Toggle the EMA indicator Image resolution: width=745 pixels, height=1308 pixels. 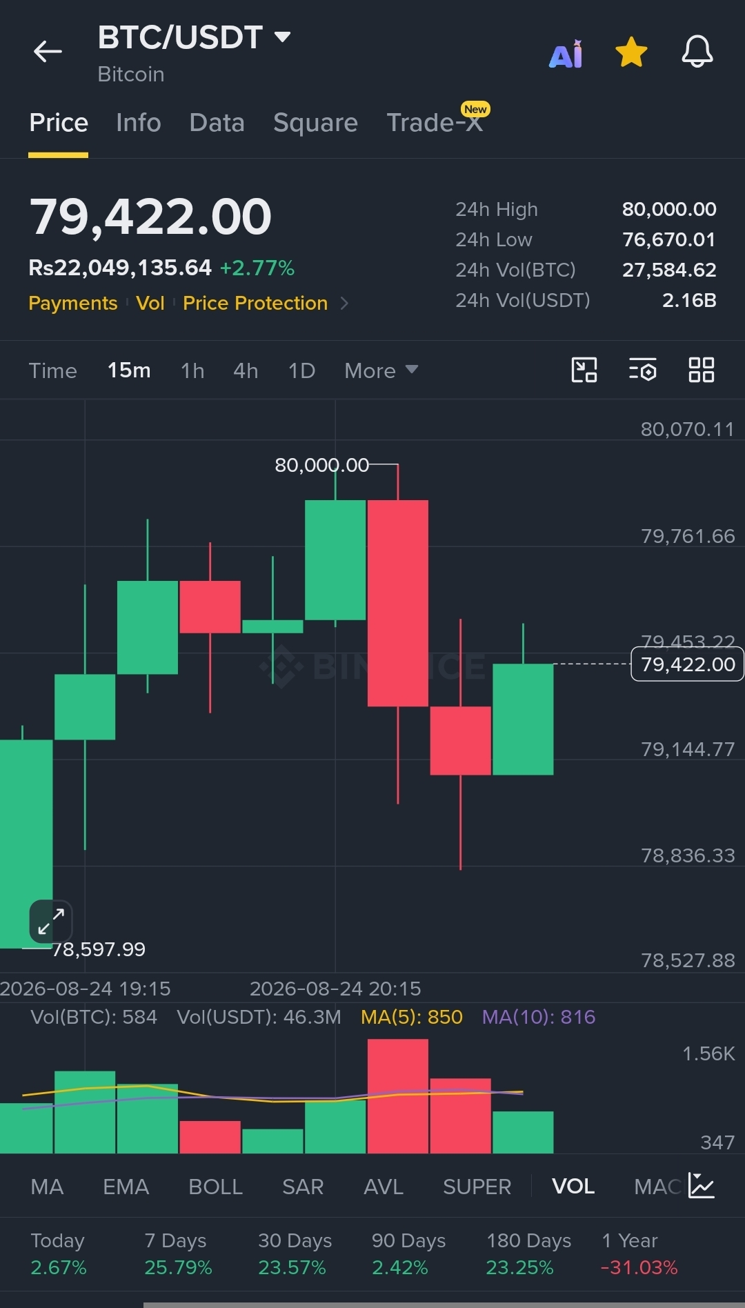click(x=126, y=1187)
